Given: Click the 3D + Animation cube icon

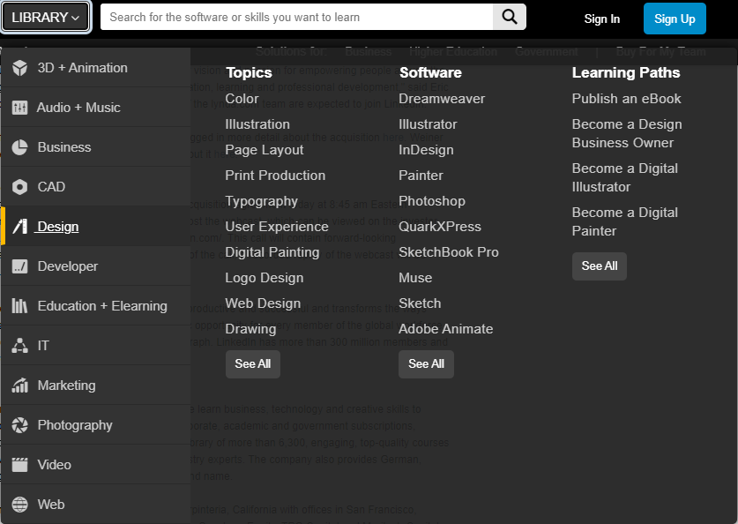Looking at the screenshot, I should (x=19, y=68).
